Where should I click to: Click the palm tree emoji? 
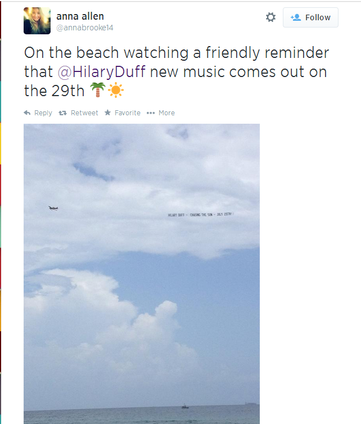pyautogui.click(x=98, y=90)
